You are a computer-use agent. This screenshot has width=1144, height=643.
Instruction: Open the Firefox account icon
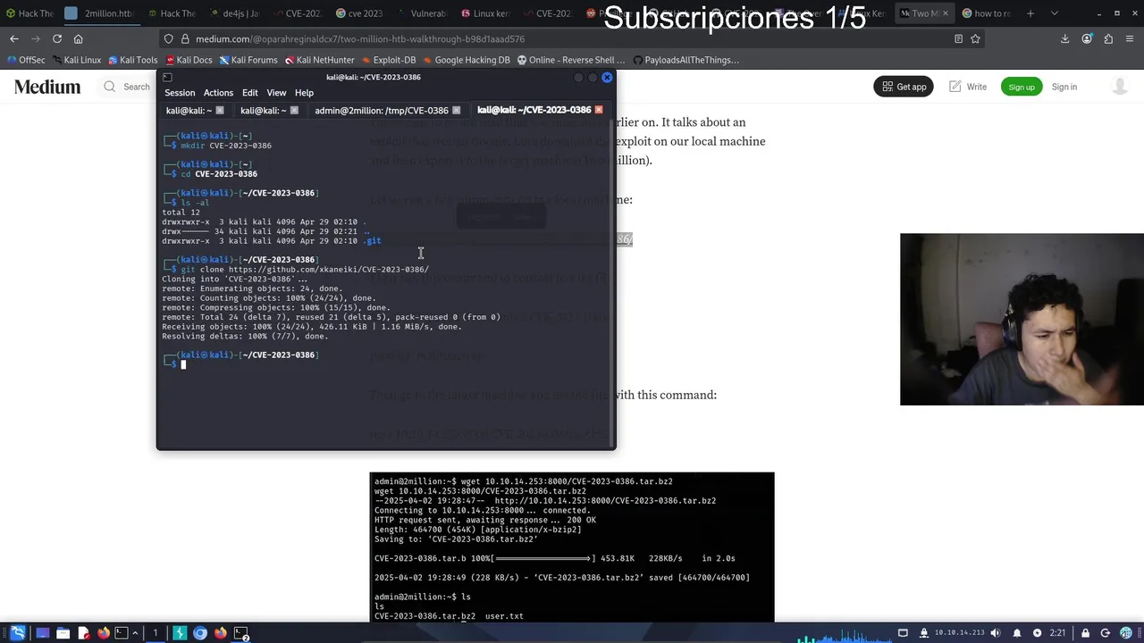coord(1087,38)
